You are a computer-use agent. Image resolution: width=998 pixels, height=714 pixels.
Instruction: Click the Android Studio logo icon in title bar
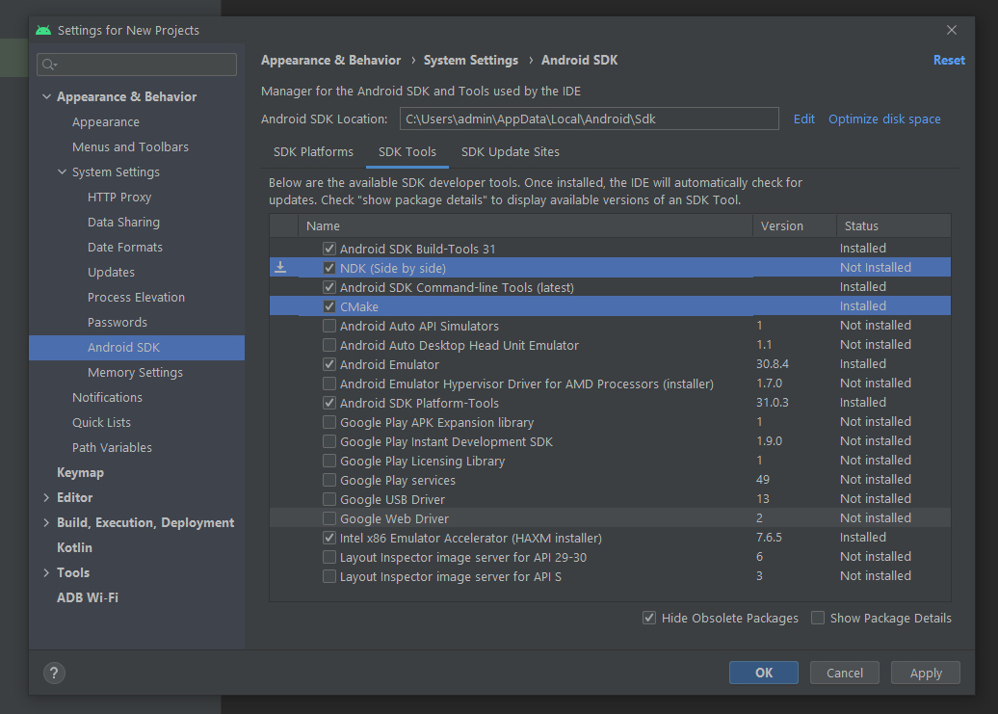tap(43, 30)
